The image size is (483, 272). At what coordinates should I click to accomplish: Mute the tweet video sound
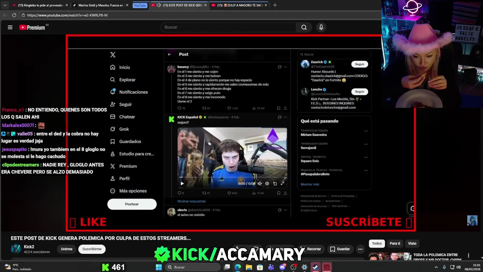pos(259,184)
